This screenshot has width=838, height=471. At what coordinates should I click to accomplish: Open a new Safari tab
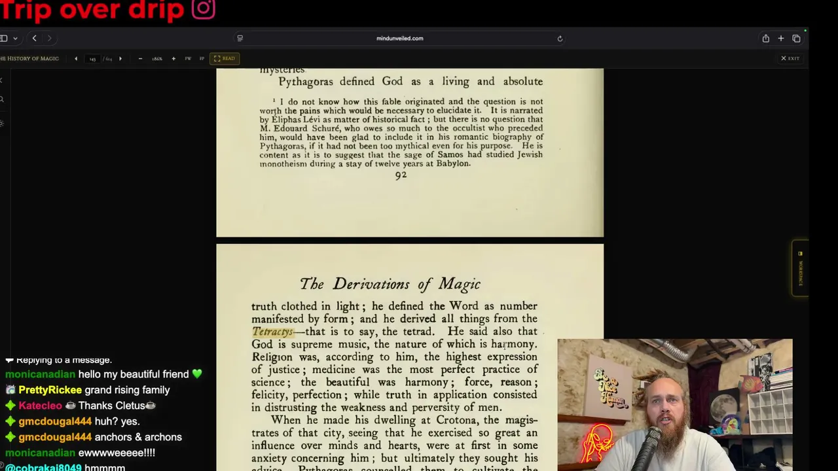coord(781,39)
